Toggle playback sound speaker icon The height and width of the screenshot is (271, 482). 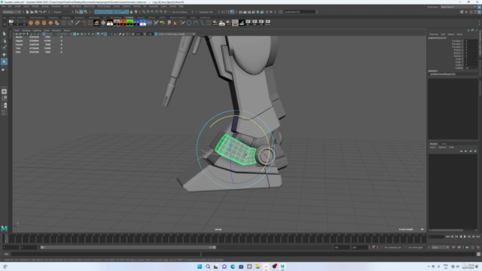(x=467, y=248)
